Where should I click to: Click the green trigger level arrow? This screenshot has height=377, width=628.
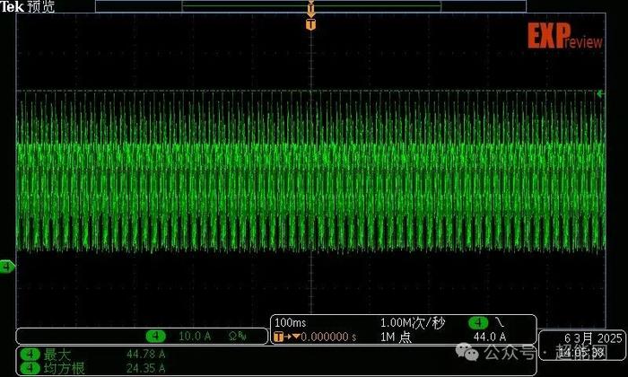coord(600,94)
